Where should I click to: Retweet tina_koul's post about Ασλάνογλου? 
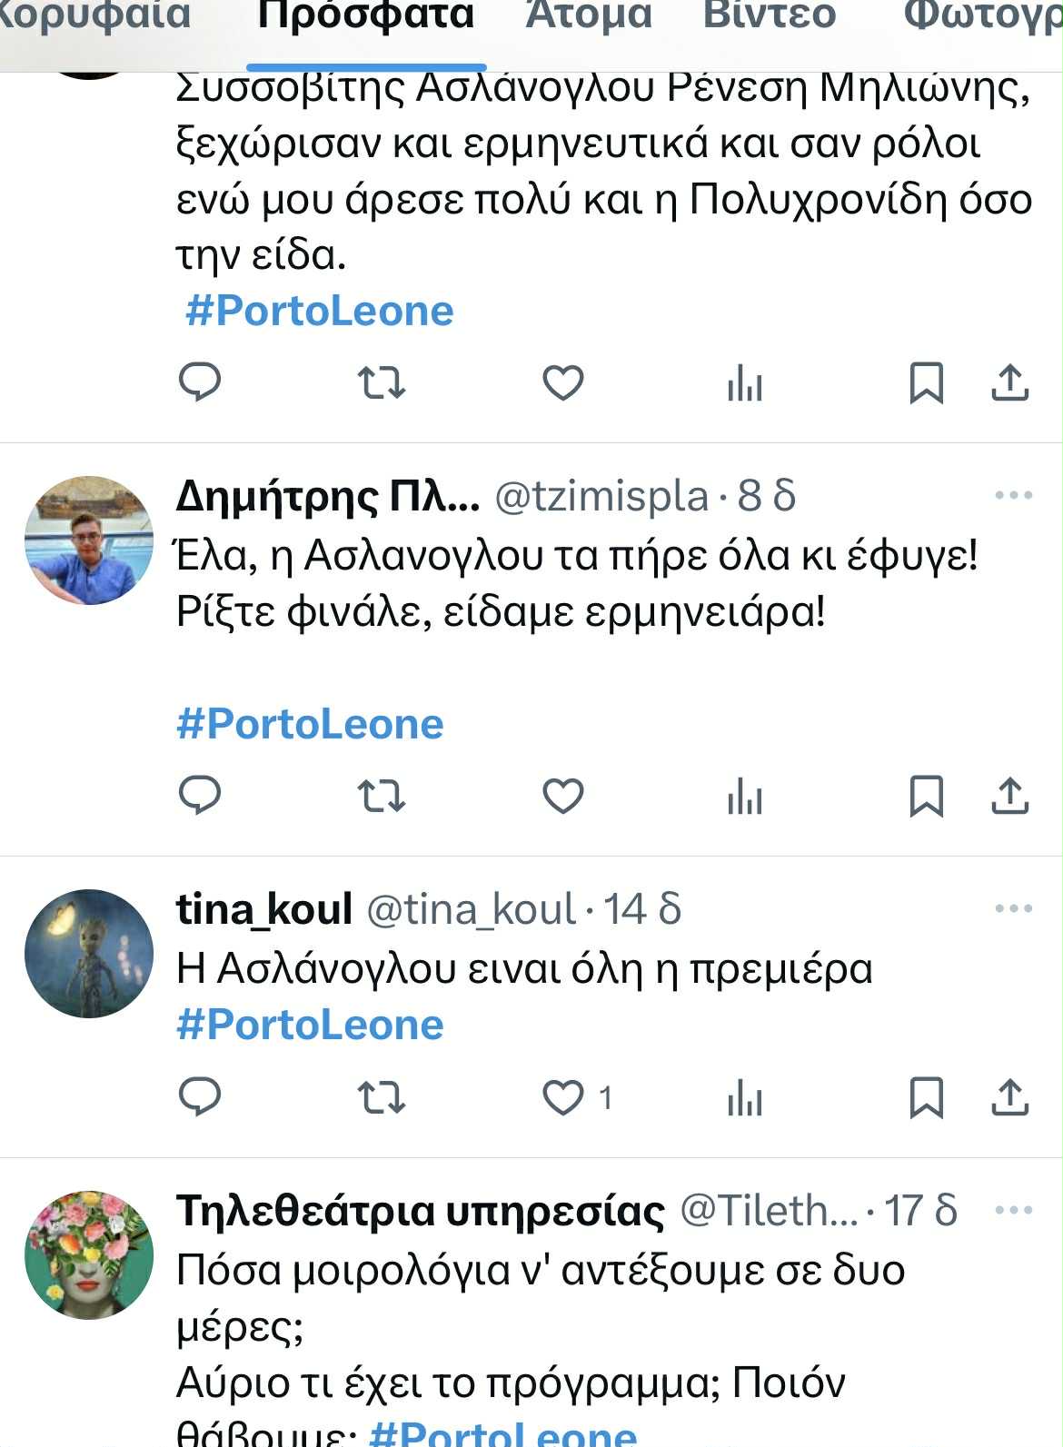point(381,1097)
